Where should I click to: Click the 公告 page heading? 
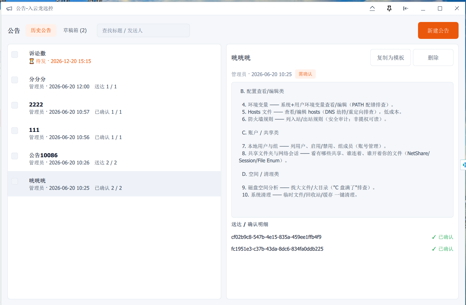[14, 31]
